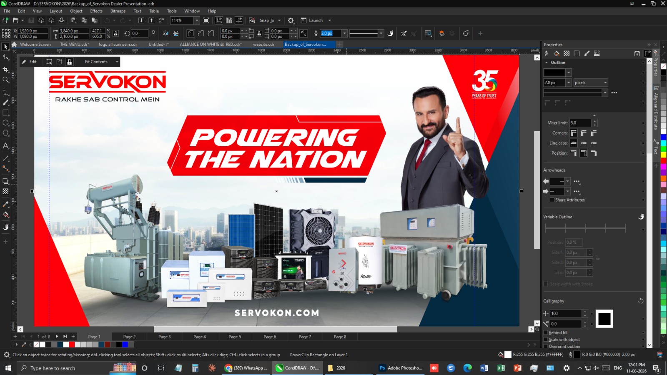Enable the Share Attributes checkbox
This screenshot has height=375, width=667.
(552, 200)
